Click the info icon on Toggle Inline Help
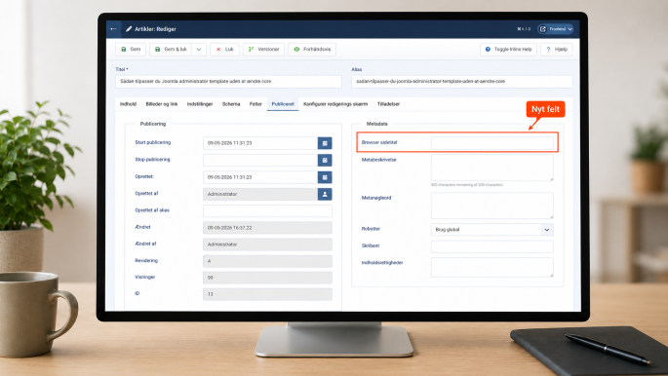Viewport: 668px width, 376px height. point(488,50)
